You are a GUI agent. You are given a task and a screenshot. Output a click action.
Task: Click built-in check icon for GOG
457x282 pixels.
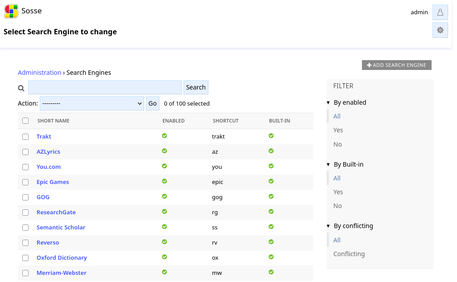(x=271, y=196)
